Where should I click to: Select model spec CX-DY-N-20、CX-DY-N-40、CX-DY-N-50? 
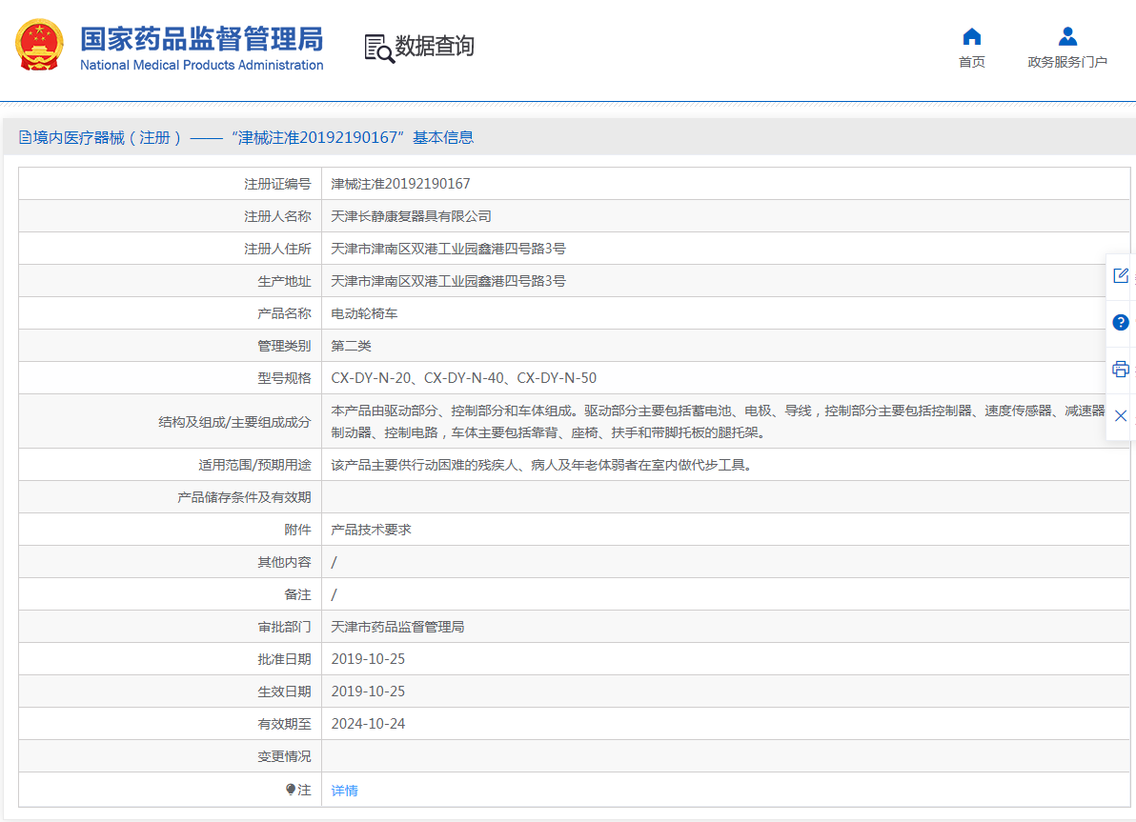464,378
